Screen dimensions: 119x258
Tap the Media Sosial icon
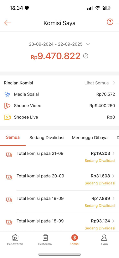(7, 94)
